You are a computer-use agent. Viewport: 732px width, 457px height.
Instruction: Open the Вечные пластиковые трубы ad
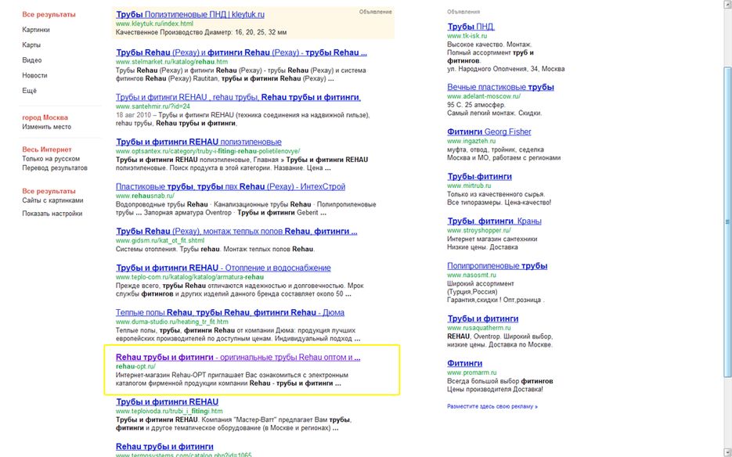(500, 87)
